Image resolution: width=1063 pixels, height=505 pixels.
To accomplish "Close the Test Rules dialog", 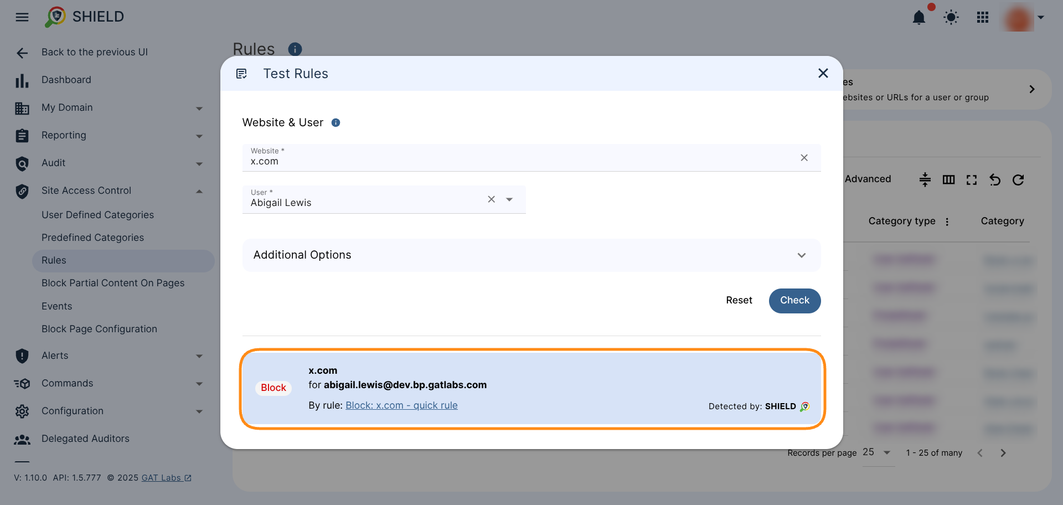I will tap(823, 73).
